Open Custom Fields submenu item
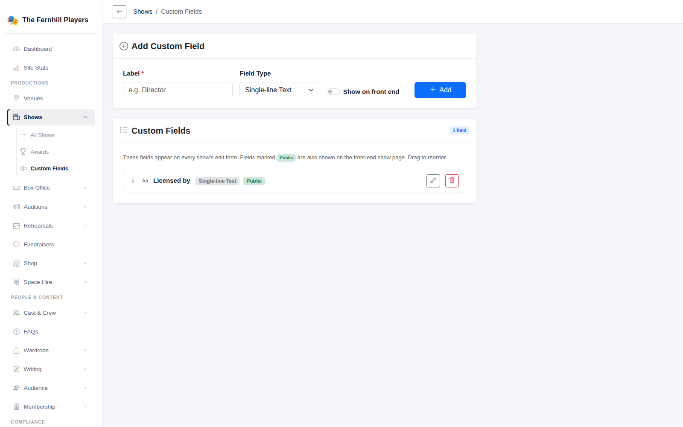Screen dimensions: 683x427 pos(56,168)
